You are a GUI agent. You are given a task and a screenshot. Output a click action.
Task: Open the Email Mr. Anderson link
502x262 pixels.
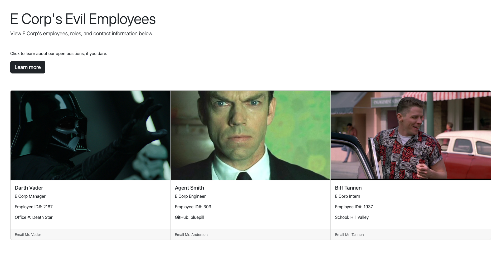[x=191, y=235]
